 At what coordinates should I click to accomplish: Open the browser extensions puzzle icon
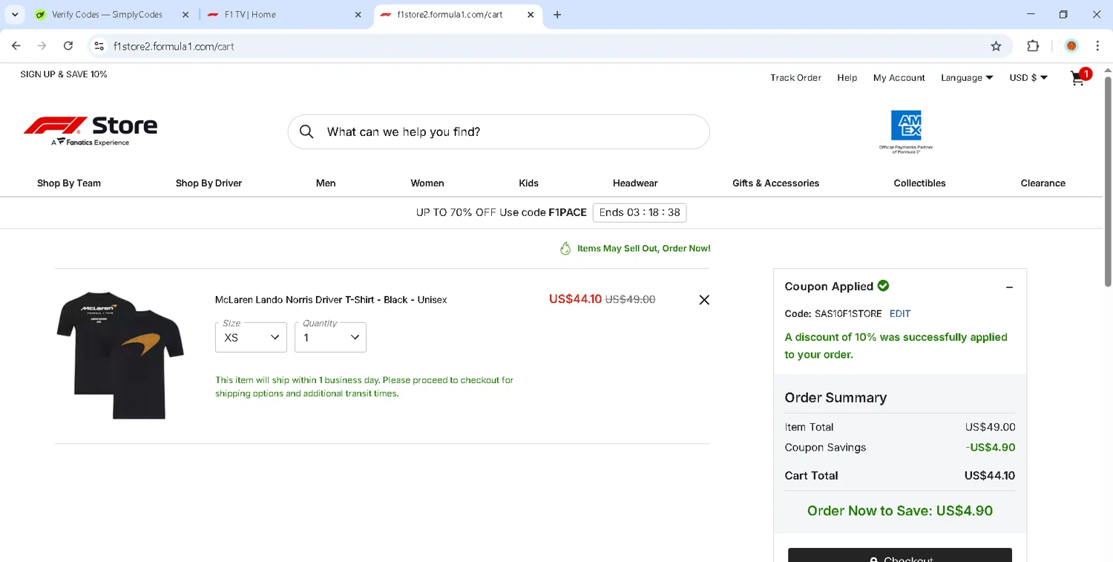[1033, 46]
